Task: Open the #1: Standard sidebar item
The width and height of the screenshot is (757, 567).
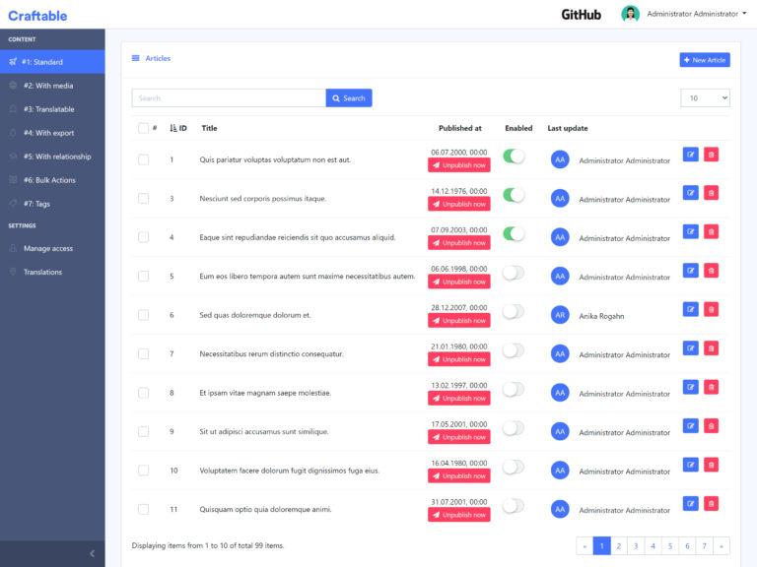Action: [x=52, y=62]
